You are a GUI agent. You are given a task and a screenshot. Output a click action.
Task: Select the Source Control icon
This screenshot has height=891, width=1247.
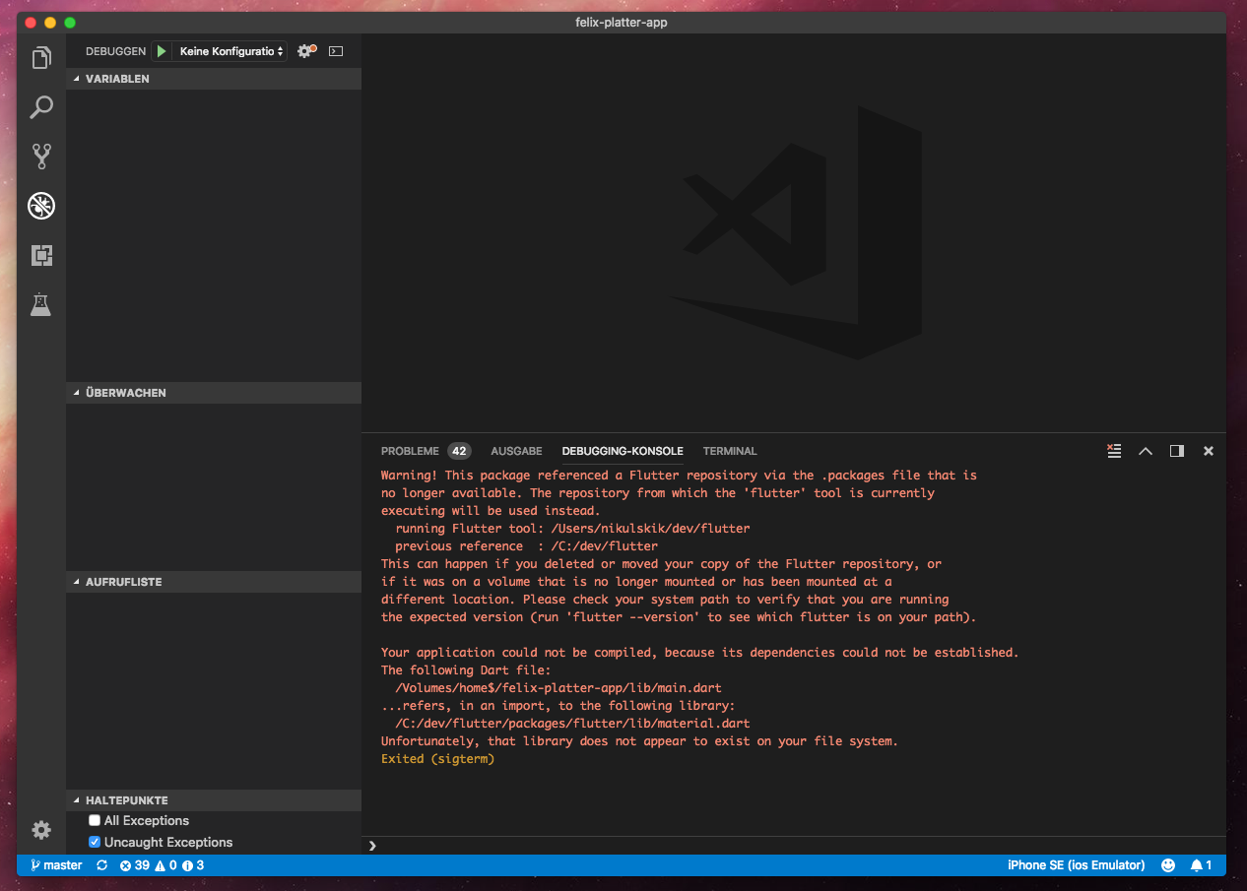(x=40, y=157)
